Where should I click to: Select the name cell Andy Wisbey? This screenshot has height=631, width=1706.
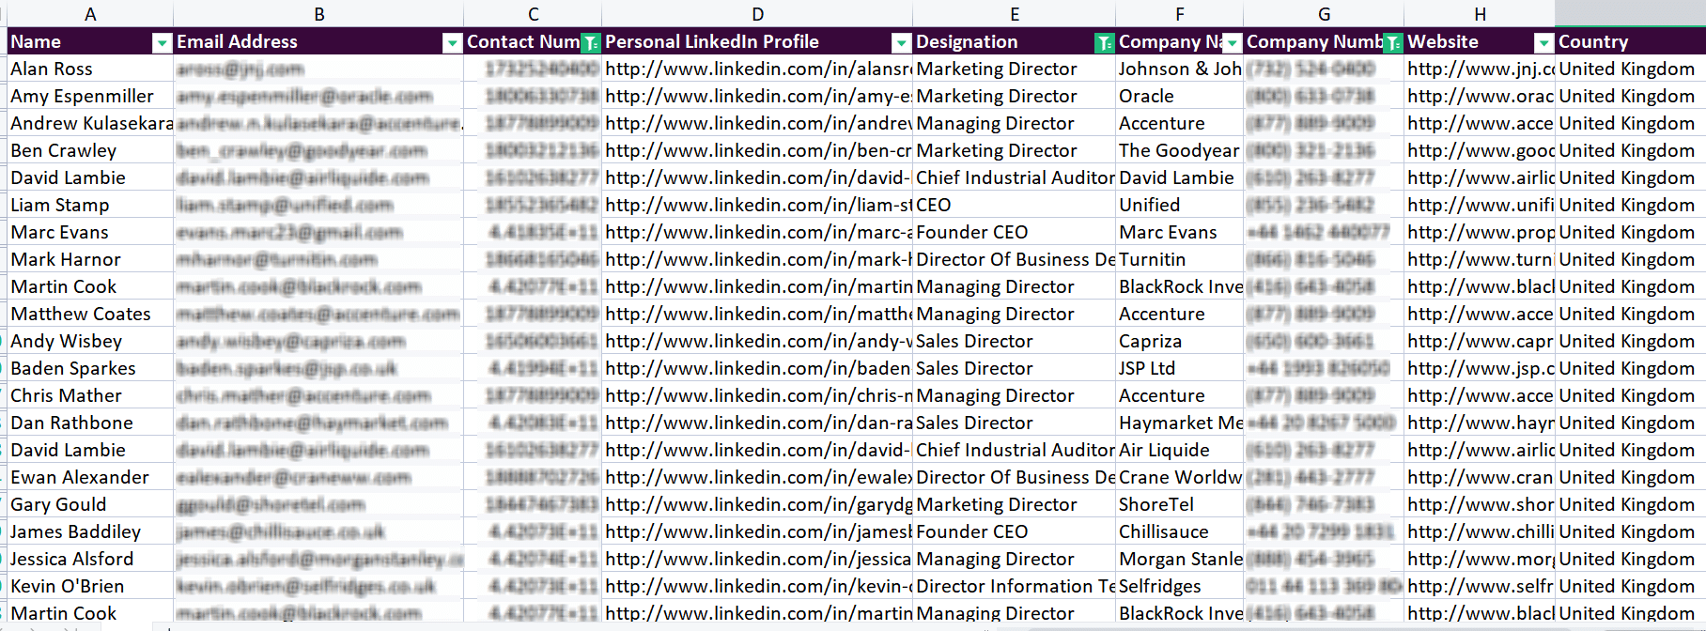point(90,341)
